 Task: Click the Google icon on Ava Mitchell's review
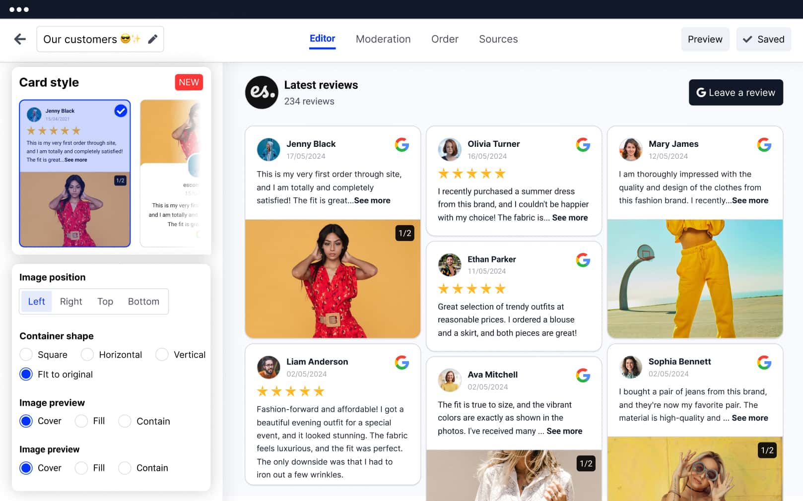click(583, 376)
